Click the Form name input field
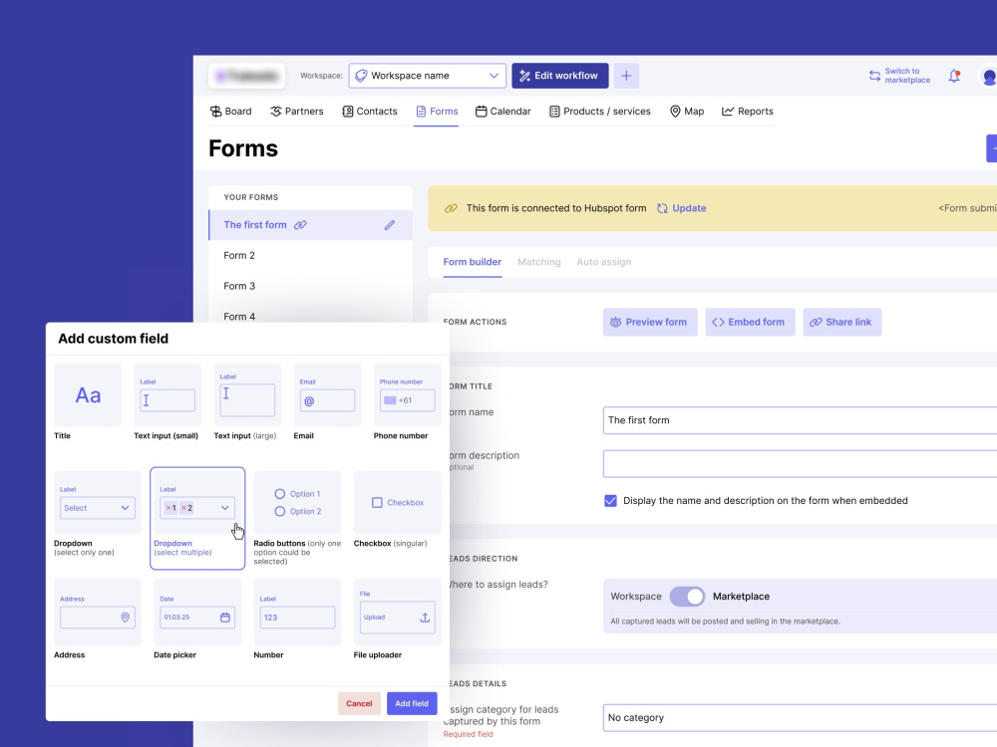The width and height of the screenshot is (997, 747). [800, 420]
